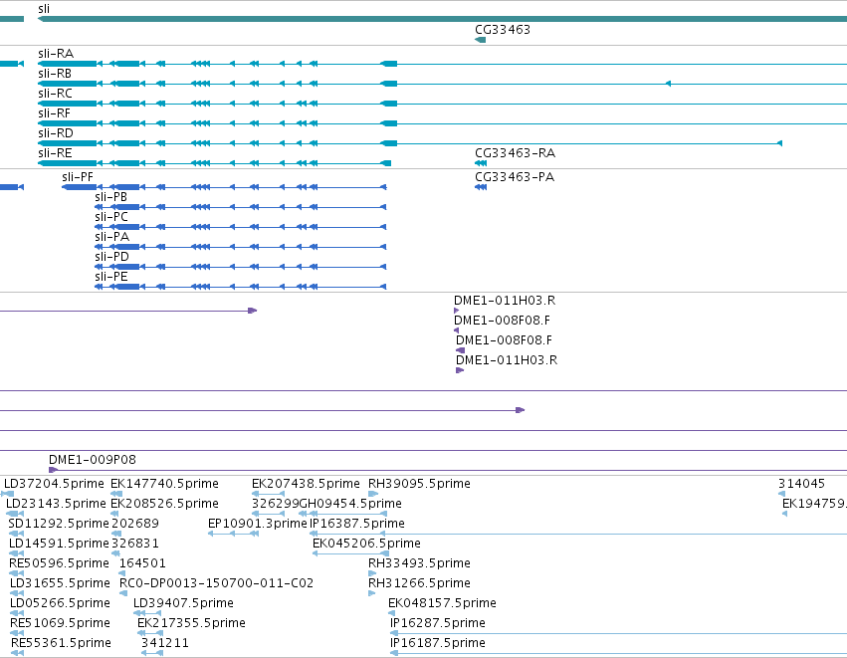Click the LD39407.5prime EST label

point(184,604)
